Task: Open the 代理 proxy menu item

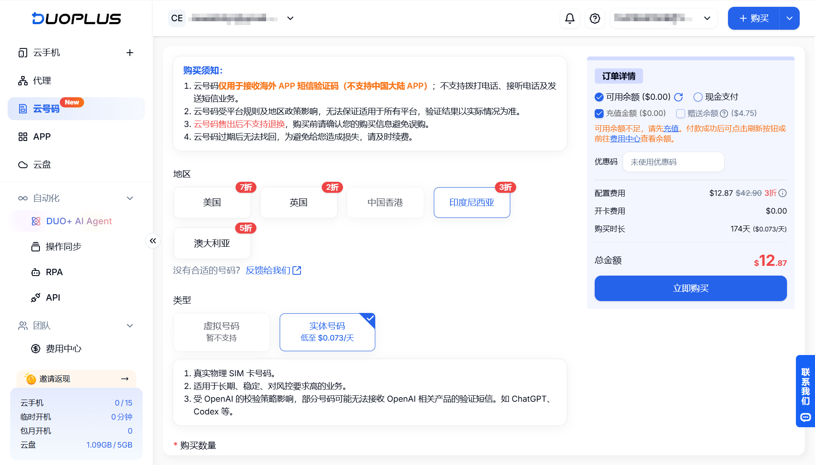Action: point(76,81)
